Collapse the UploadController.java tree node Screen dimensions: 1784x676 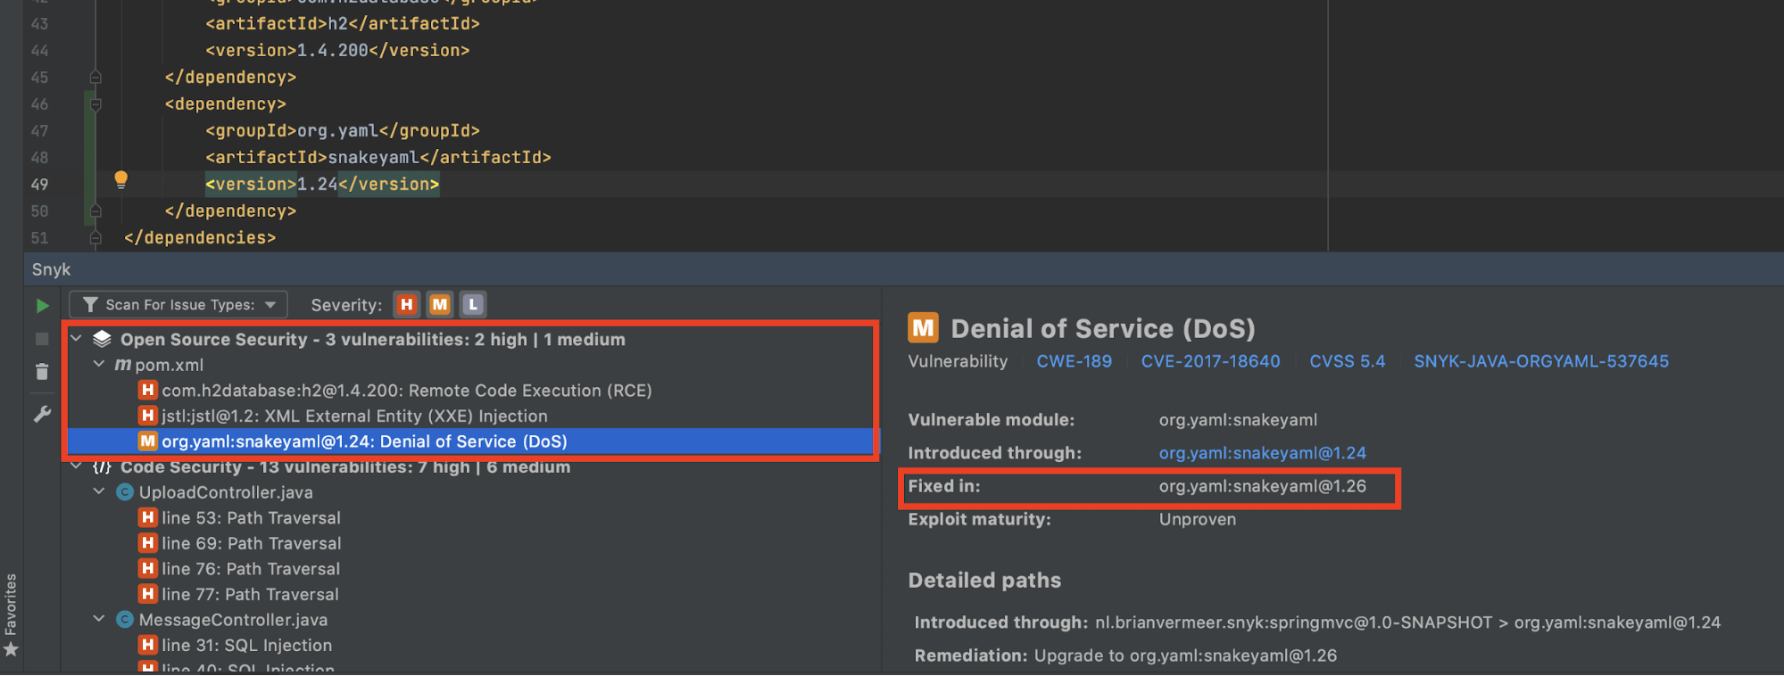coord(99,492)
